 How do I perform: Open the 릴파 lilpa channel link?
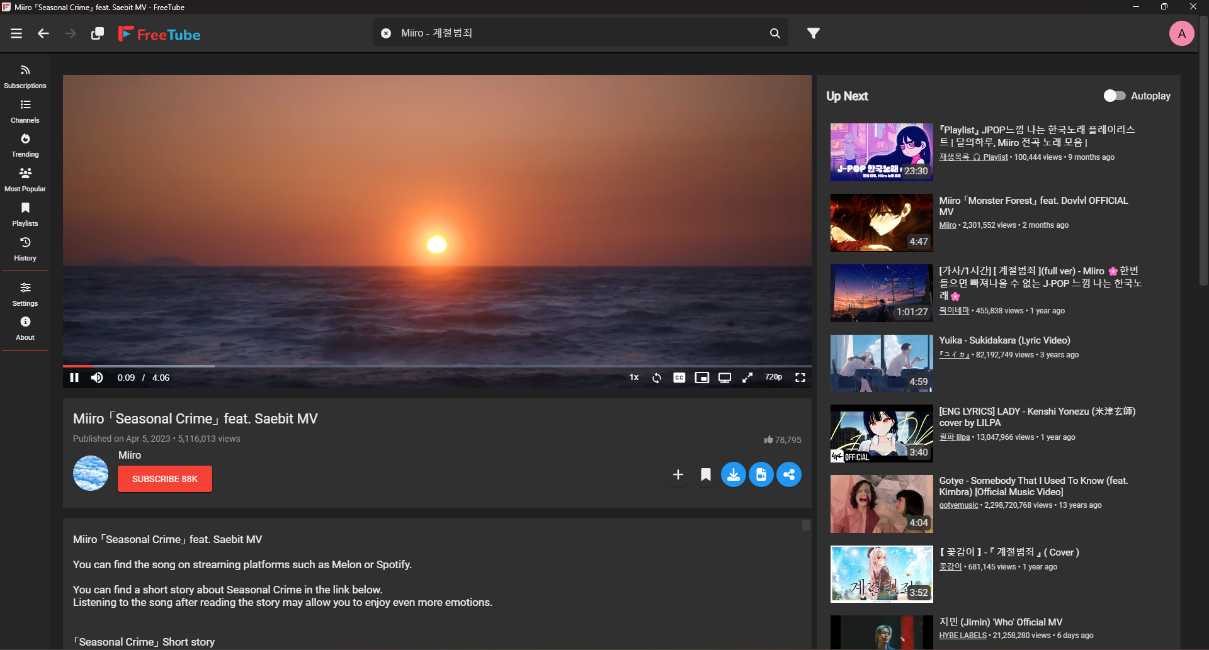click(x=954, y=437)
